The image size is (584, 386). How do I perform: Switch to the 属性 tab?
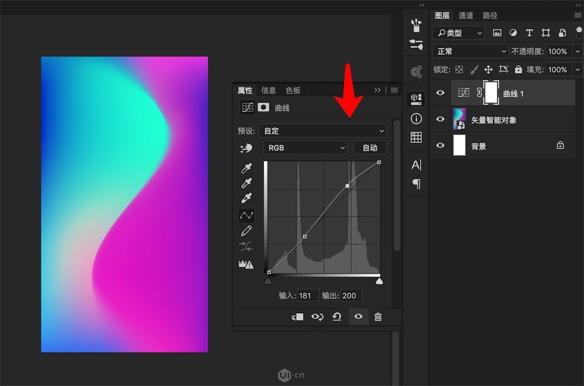(245, 90)
